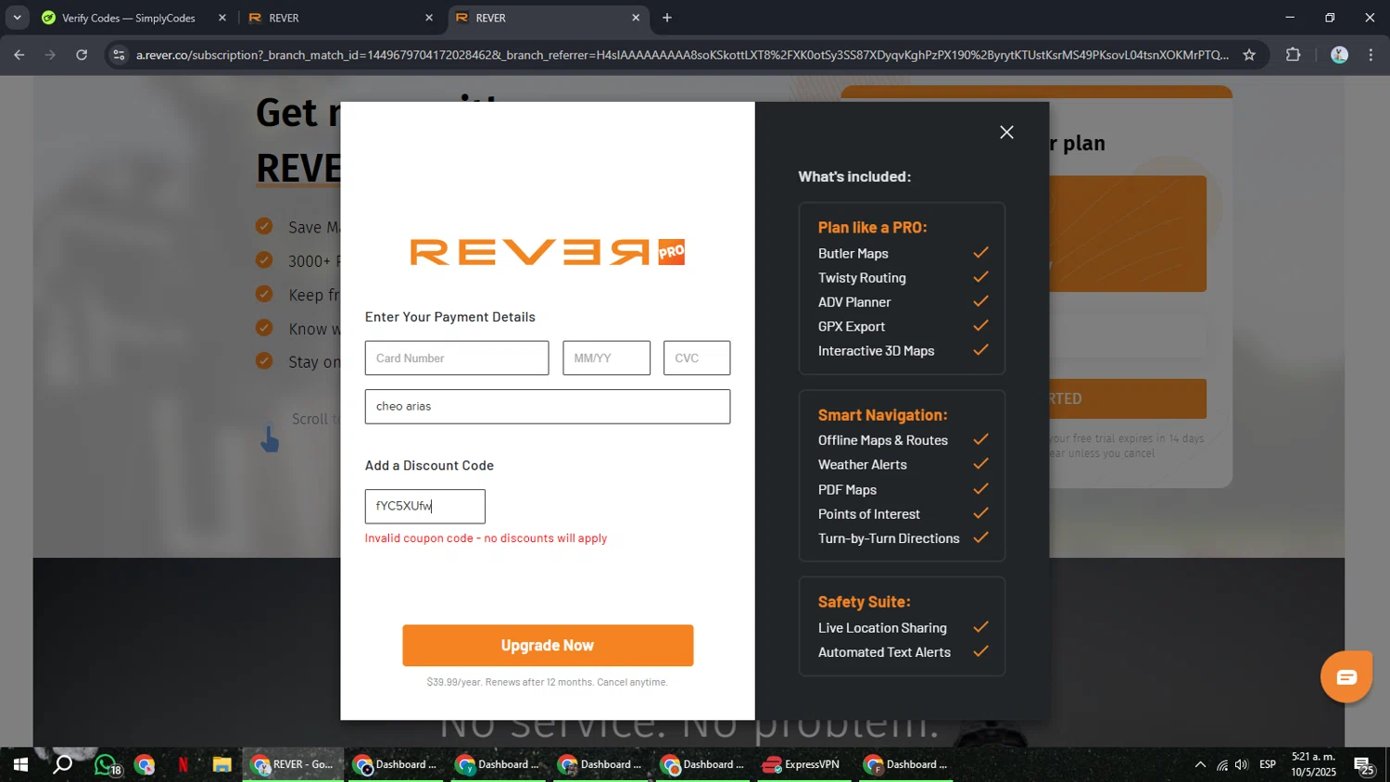
Task: Open the Windows Start menu
Action: [x=19, y=764]
